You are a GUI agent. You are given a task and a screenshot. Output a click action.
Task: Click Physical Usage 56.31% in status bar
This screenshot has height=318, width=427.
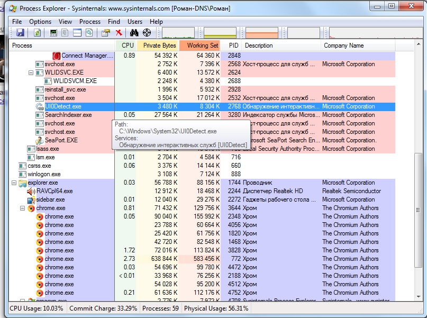[216, 308]
